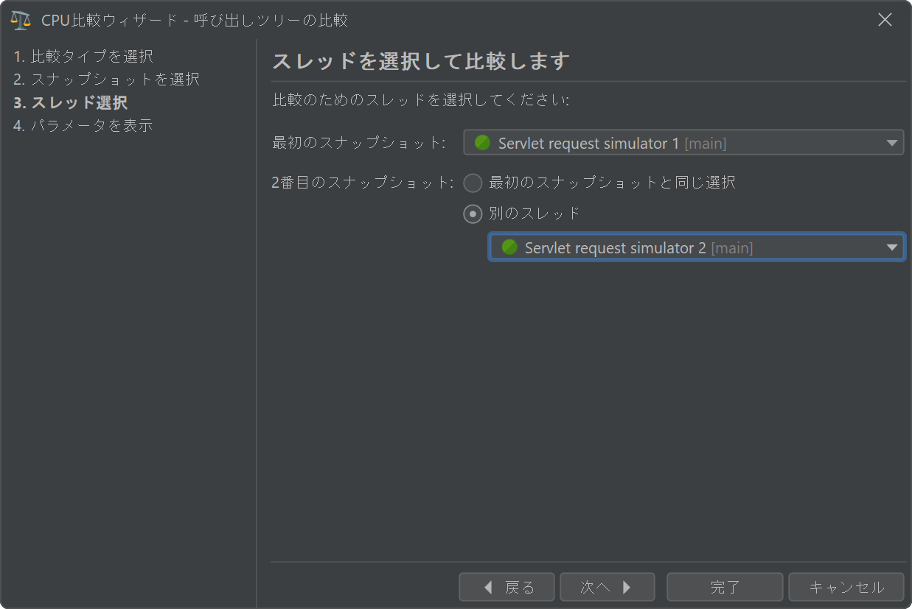Click the left arrow on the 戻る button
The width and height of the screenshot is (912, 609).
488,587
